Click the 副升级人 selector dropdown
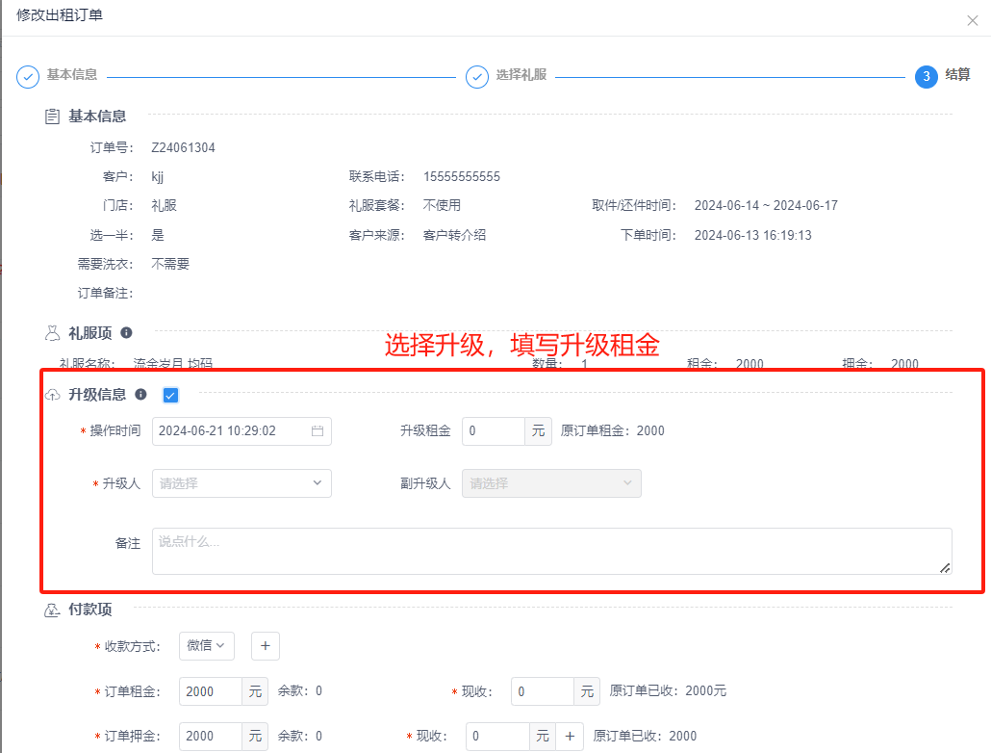991x753 pixels. 550,482
